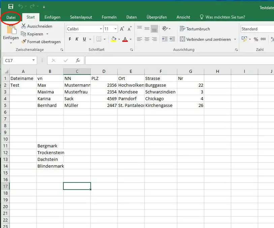Click the save icon in the title bar
Screen dimensions: 274x228
pyautogui.click(x=11, y=7)
